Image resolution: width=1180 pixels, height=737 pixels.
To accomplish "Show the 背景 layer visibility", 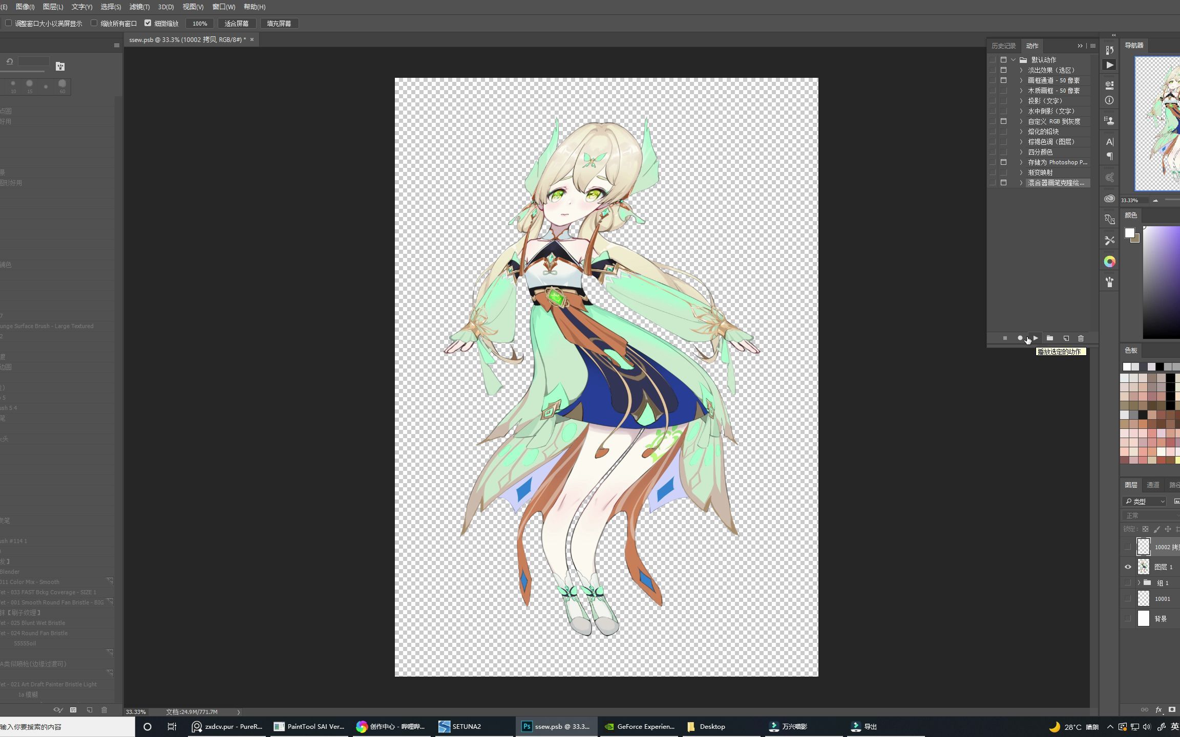I will click(x=1128, y=618).
